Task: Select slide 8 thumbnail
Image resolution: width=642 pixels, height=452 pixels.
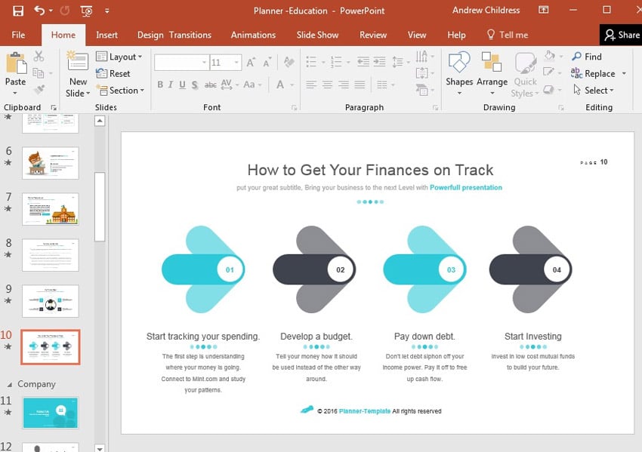Action: 51,255
